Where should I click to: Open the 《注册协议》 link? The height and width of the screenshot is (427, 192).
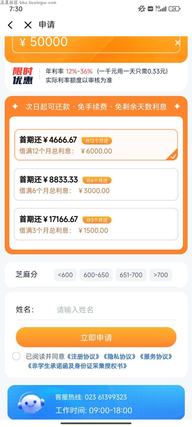pyautogui.click(x=83, y=357)
